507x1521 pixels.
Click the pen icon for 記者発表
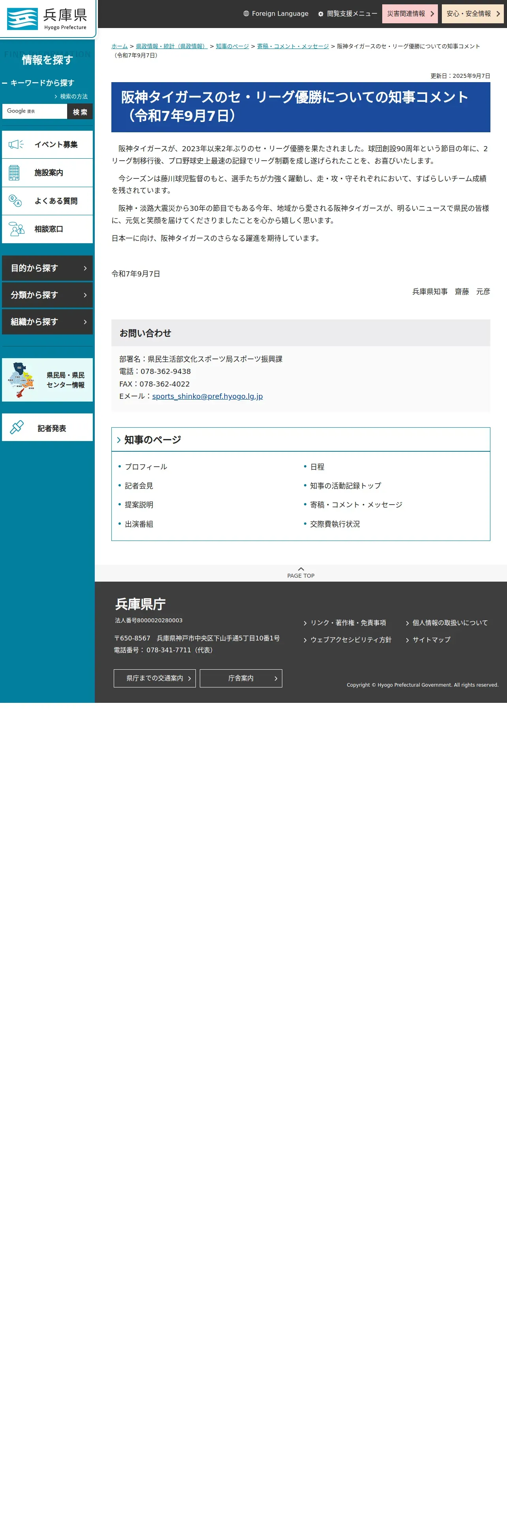[17, 427]
